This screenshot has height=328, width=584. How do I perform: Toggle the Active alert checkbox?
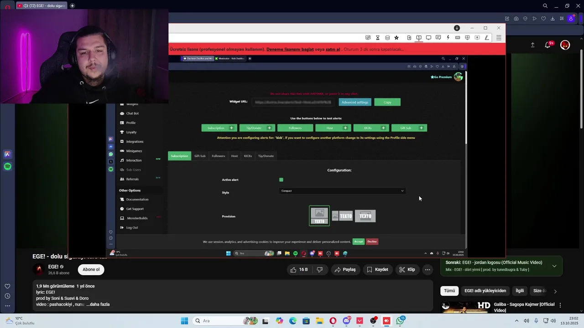281,179
